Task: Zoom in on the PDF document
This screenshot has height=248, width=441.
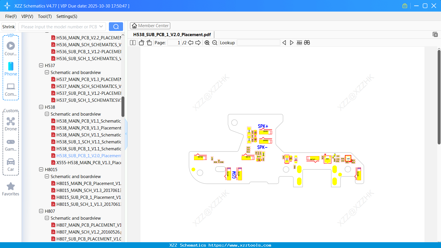Action: click(x=207, y=42)
